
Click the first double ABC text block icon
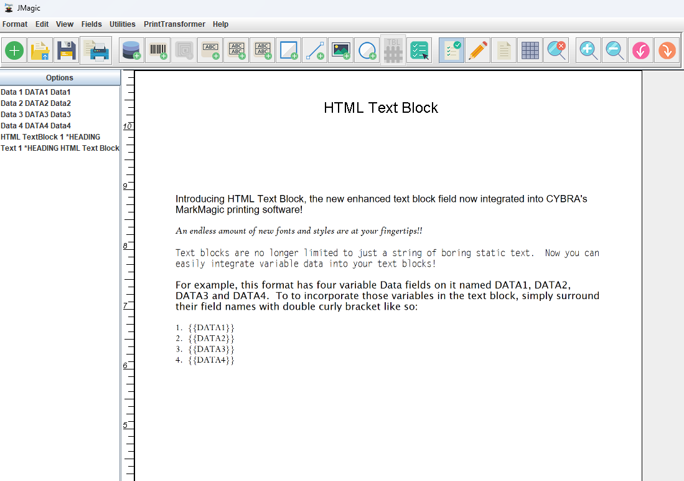237,50
